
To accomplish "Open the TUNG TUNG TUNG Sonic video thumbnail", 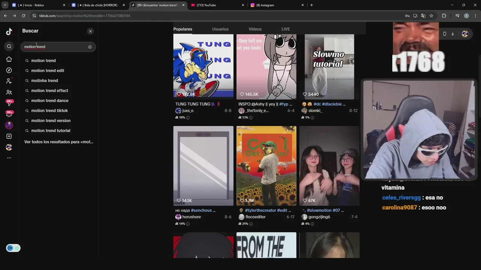I will pos(203,66).
